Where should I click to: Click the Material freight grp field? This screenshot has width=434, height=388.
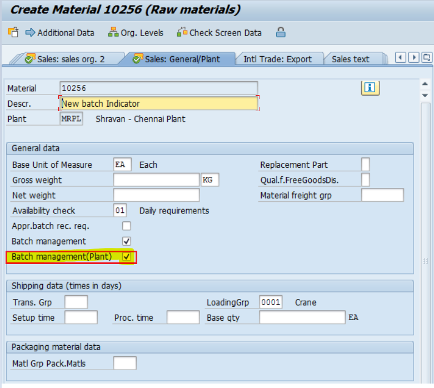pos(382,195)
